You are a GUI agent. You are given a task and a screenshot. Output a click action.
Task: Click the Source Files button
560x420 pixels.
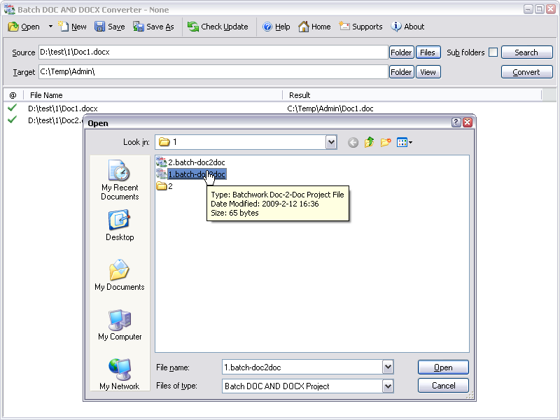[x=428, y=52]
